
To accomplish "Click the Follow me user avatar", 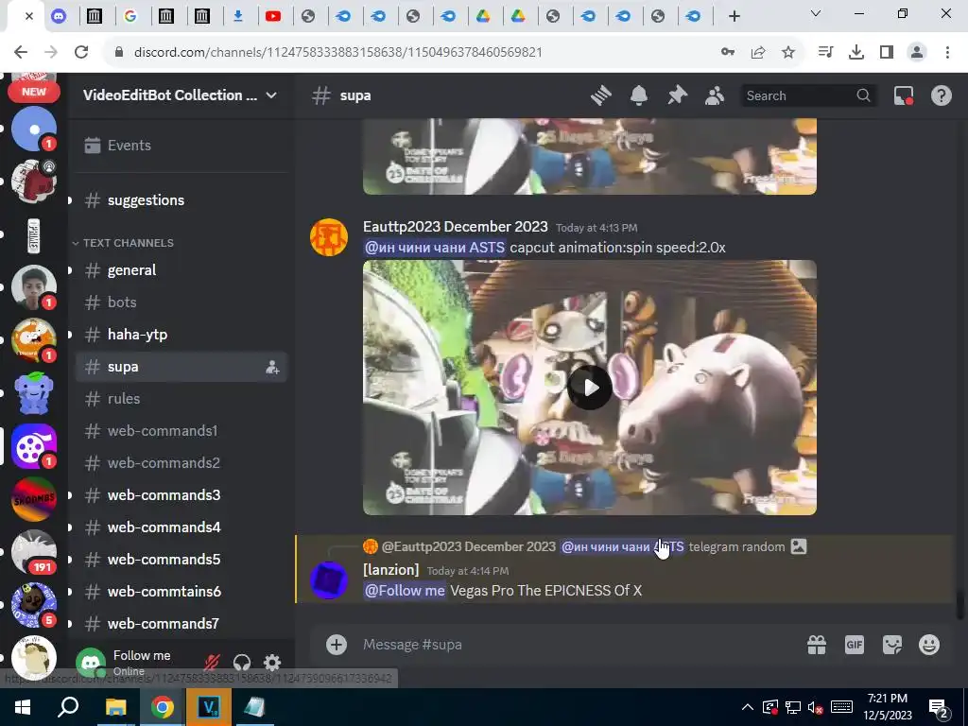I will 91,663.
